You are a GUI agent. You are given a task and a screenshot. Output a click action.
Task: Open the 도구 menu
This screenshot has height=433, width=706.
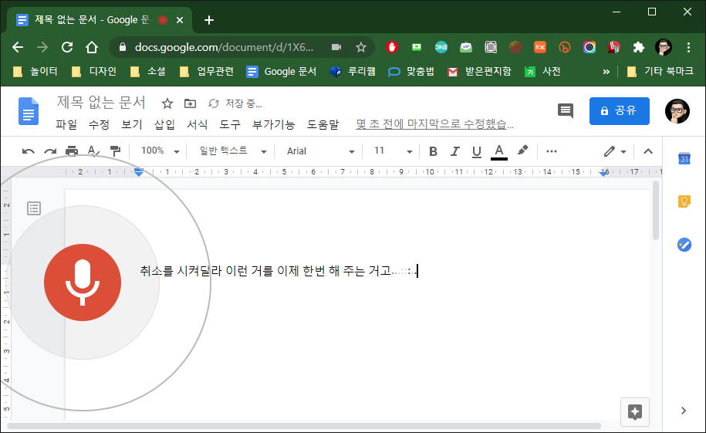tap(230, 124)
